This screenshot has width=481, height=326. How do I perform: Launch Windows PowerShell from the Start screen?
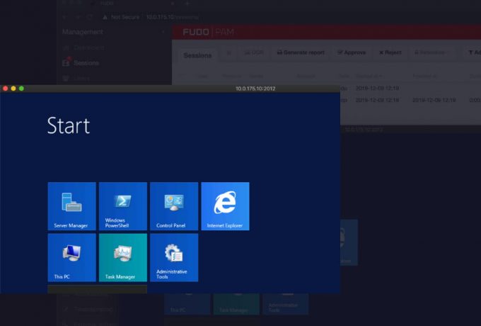(123, 206)
